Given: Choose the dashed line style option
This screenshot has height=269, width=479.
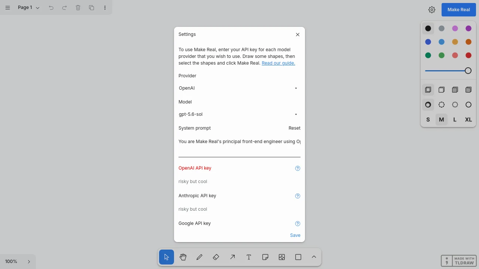Looking at the screenshot, I should point(442,105).
